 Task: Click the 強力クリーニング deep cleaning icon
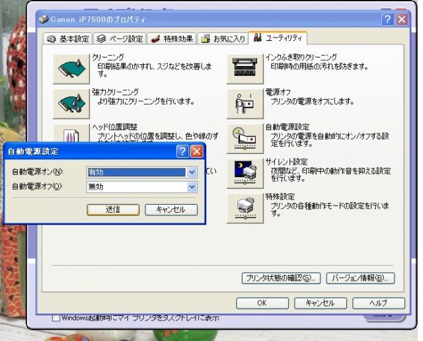[71, 103]
